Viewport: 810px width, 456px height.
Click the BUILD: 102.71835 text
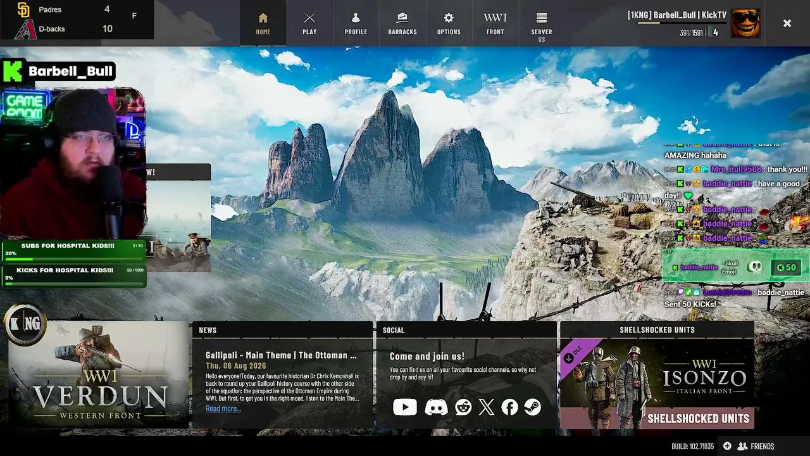[692, 446]
